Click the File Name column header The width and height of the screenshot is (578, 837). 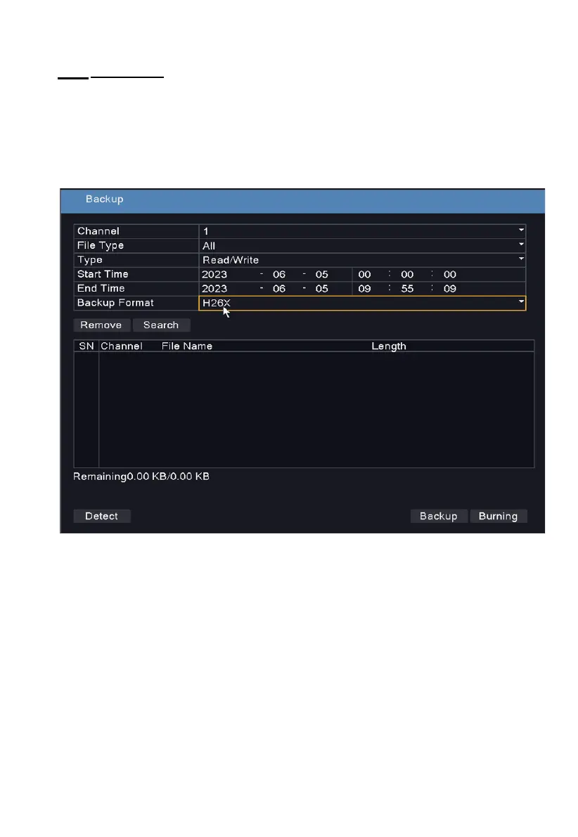pos(187,346)
